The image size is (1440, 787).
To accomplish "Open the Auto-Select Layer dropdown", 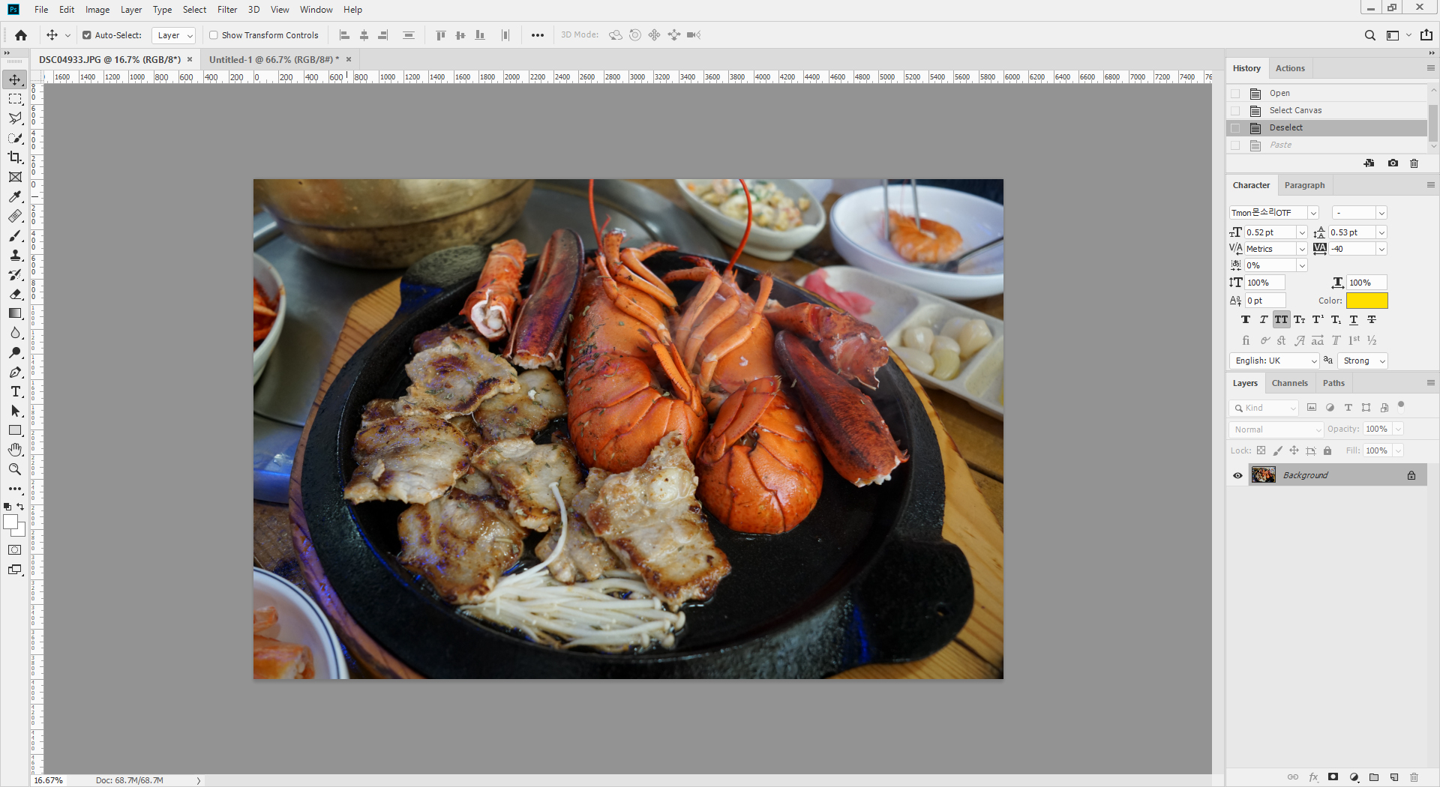I will (173, 35).
